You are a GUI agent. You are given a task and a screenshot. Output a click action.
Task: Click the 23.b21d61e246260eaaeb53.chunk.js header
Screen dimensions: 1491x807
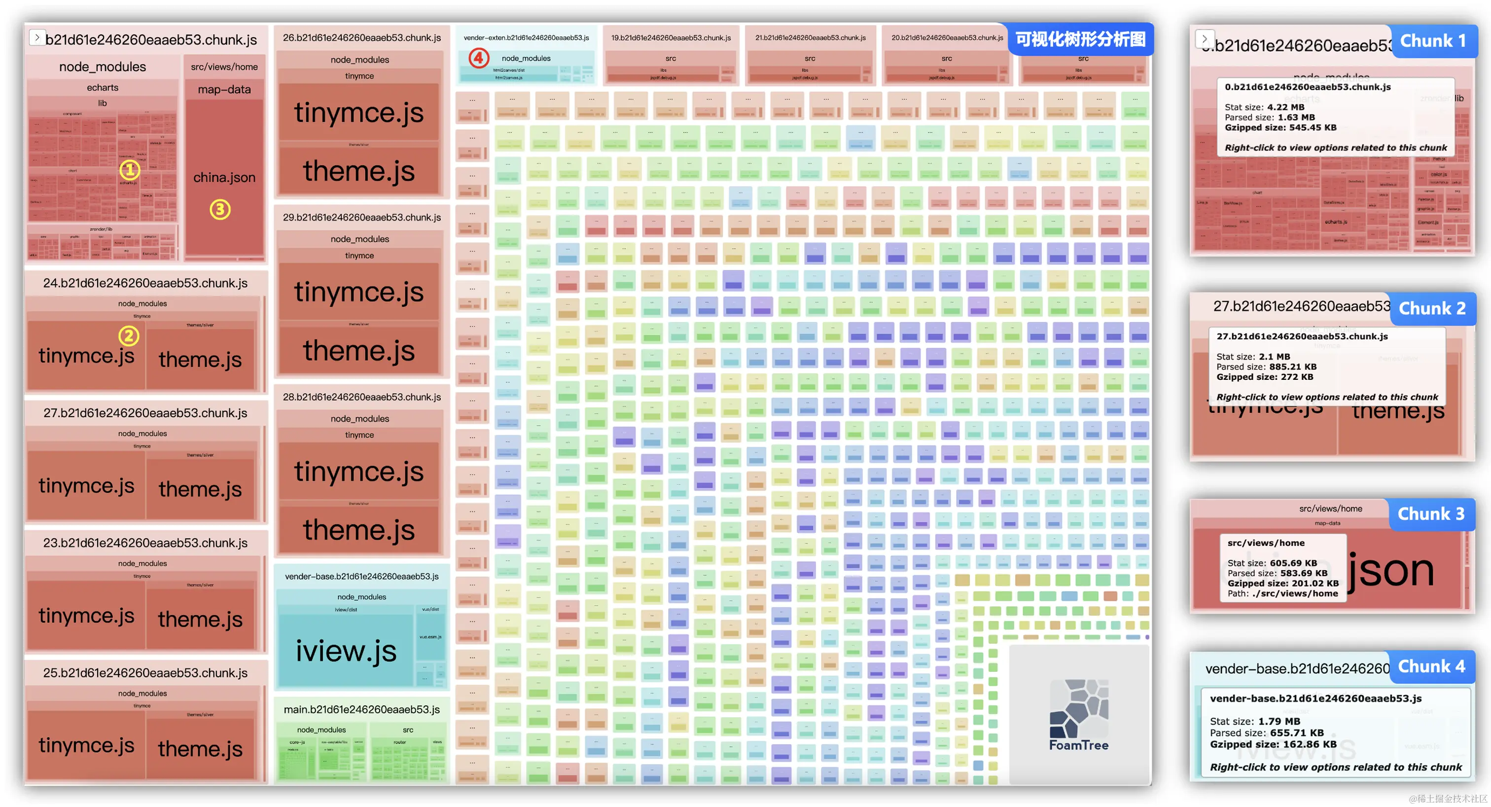tap(145, 543)
